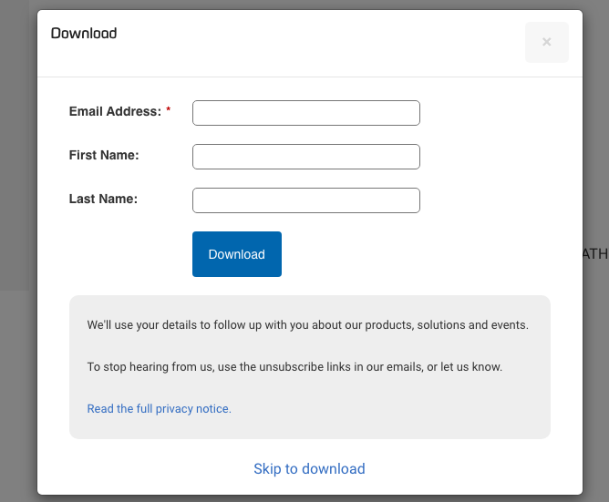The image size is (609, 502).
Task: Select the Last Name text field
Action: pyautogui.click(x=305, y=200)
